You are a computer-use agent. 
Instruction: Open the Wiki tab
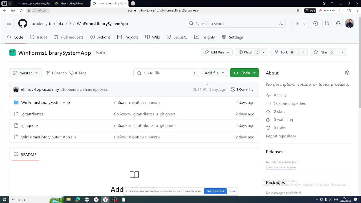153,37
